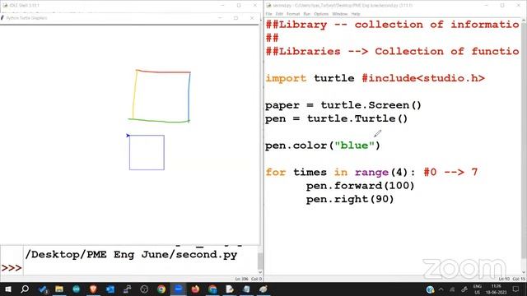The width and height of the screenshot is (527, 296).
Task: Show hidden system tray icons
Action: point(441,289)
